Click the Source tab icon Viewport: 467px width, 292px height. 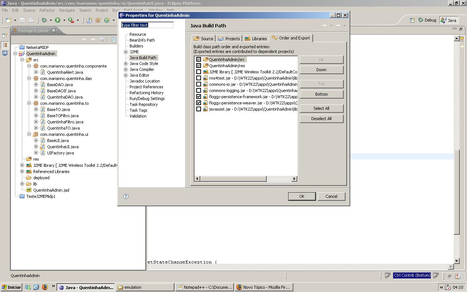(x=197, y=38)
